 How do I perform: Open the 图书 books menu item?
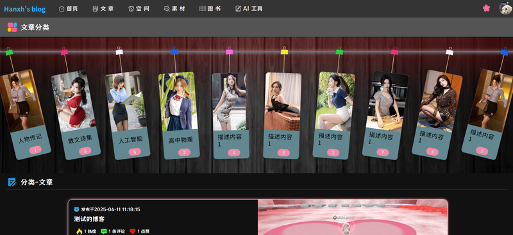click(x=210, y=9)
